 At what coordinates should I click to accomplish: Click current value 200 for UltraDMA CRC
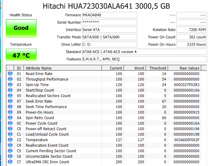tap(119, 162)
